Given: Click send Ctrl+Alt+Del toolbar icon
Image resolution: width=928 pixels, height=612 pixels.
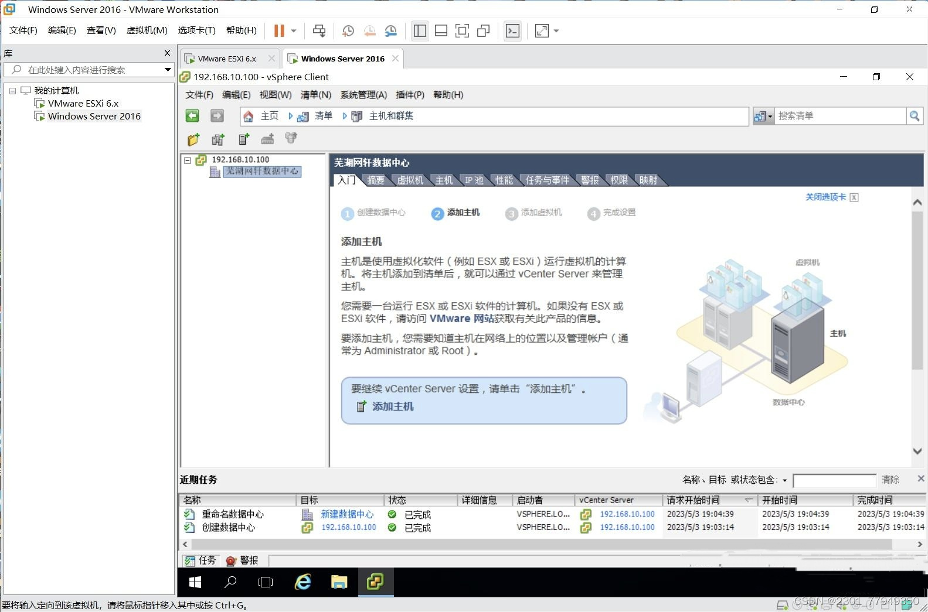Looking at the screenshot, I should pos(319,30).
